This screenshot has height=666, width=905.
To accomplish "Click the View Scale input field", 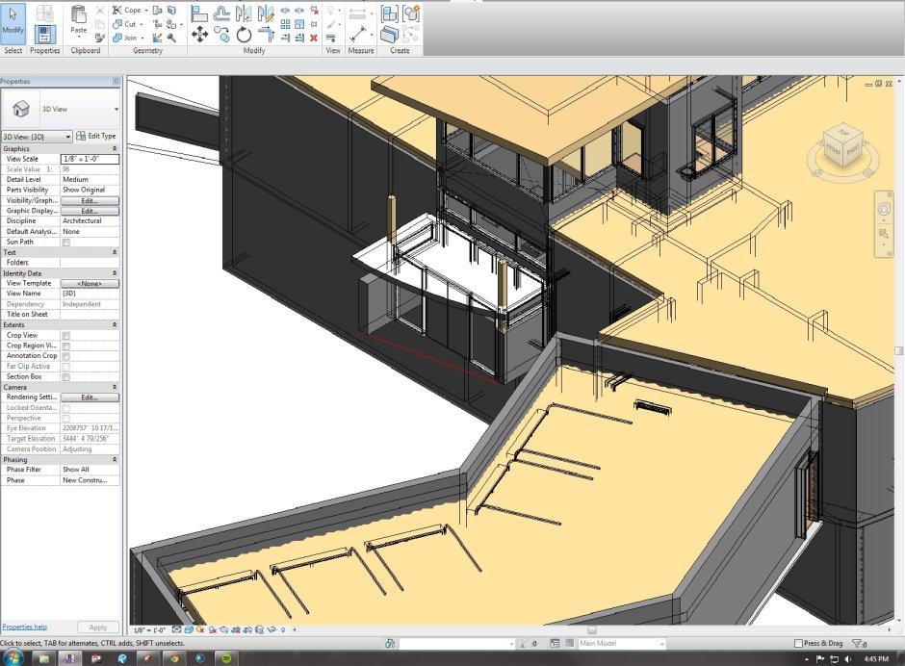I will tap(90, 159).
